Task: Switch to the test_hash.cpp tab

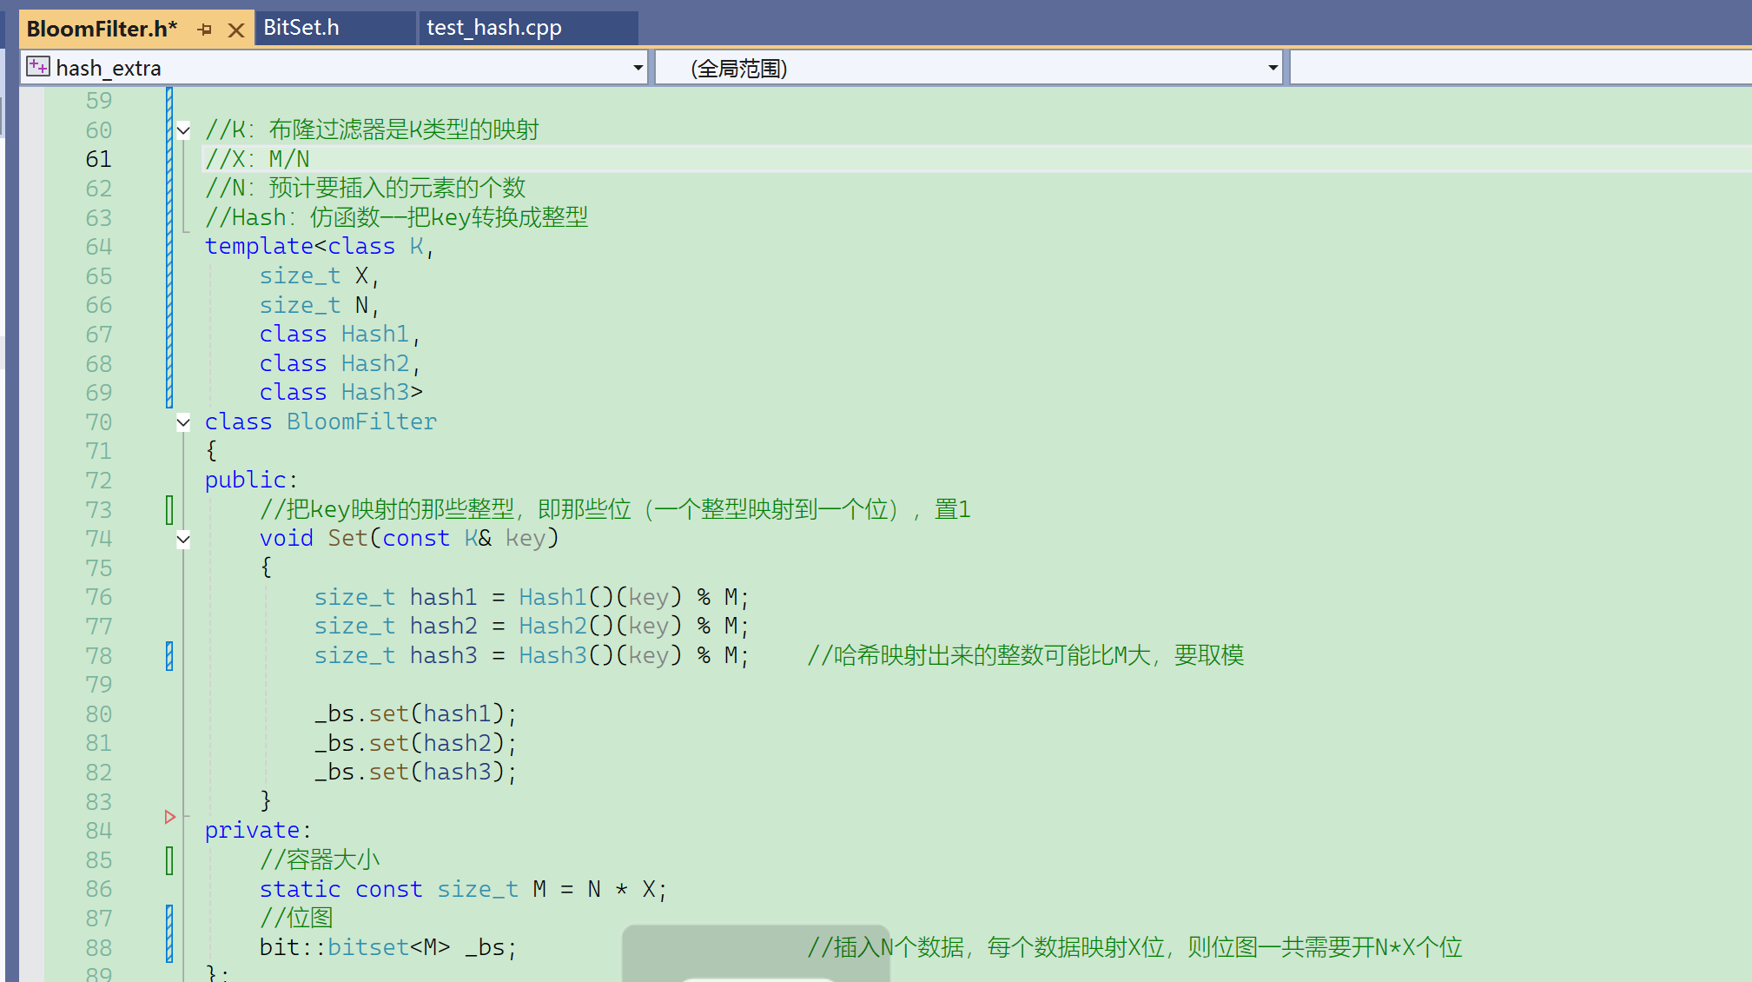Action: tap(493, 28)
